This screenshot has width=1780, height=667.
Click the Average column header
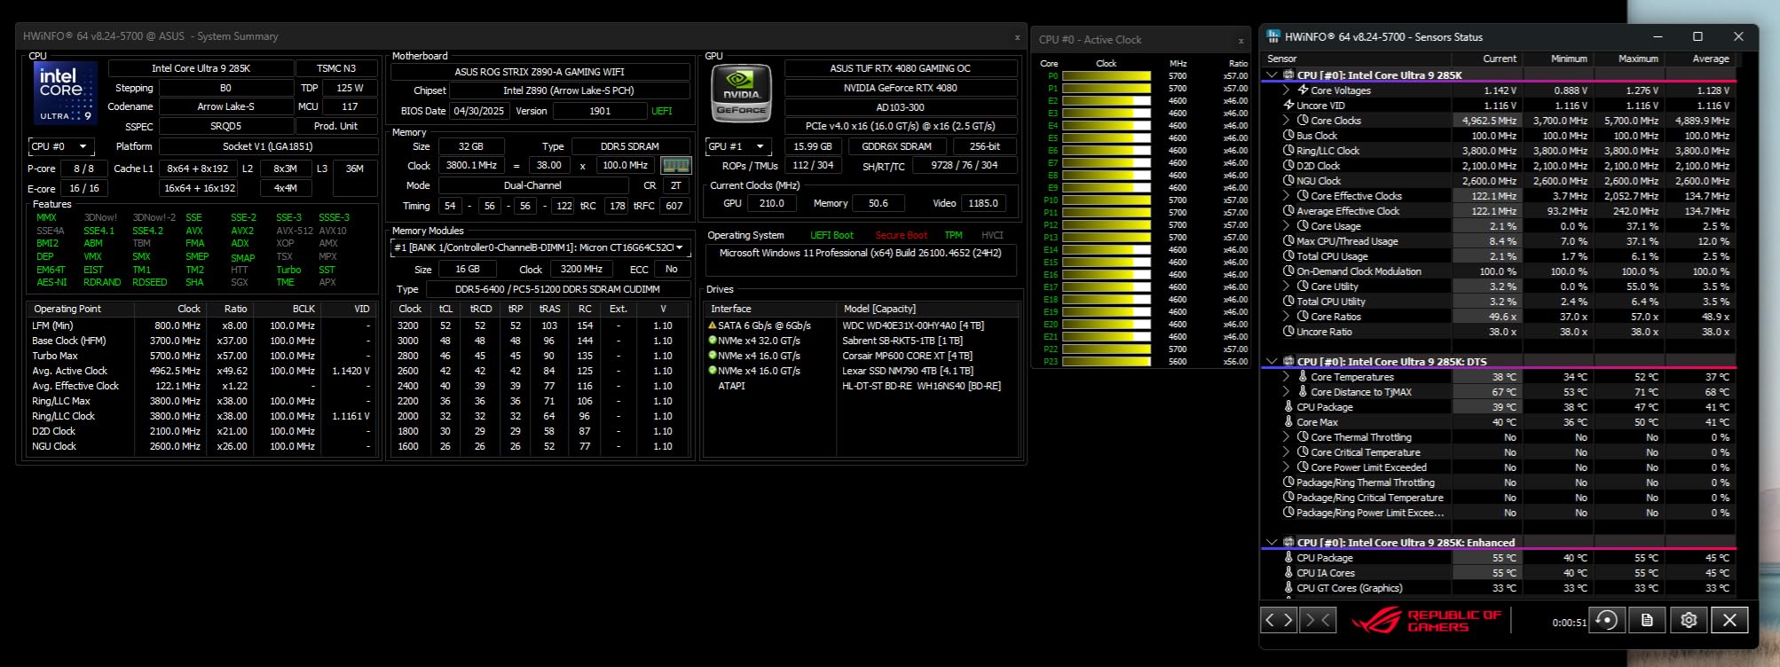point(1710,59)
